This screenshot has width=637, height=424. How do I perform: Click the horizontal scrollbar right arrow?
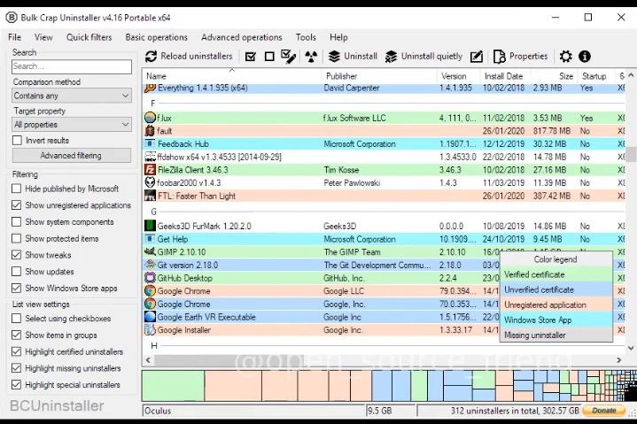point(618,360)
